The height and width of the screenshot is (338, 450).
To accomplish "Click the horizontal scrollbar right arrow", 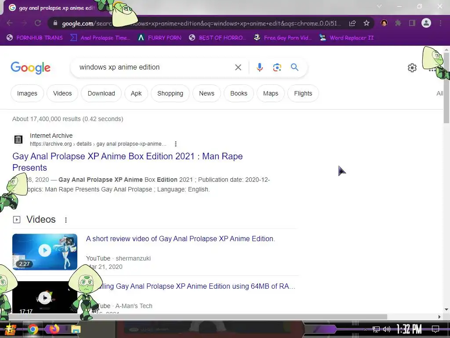I will click(x=439, y=317).
